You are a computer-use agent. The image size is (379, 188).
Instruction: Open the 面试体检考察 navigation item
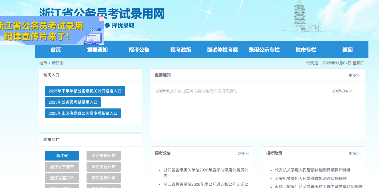click(222, 50)
